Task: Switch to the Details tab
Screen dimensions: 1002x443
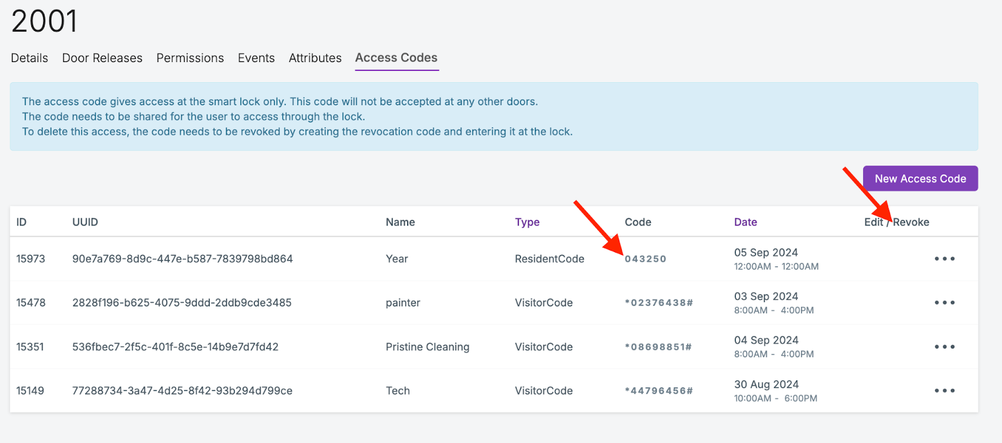Action: point(29,58)
